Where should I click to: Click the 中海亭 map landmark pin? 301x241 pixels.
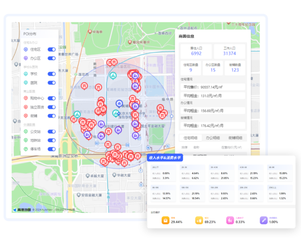[x=90, y=32]
